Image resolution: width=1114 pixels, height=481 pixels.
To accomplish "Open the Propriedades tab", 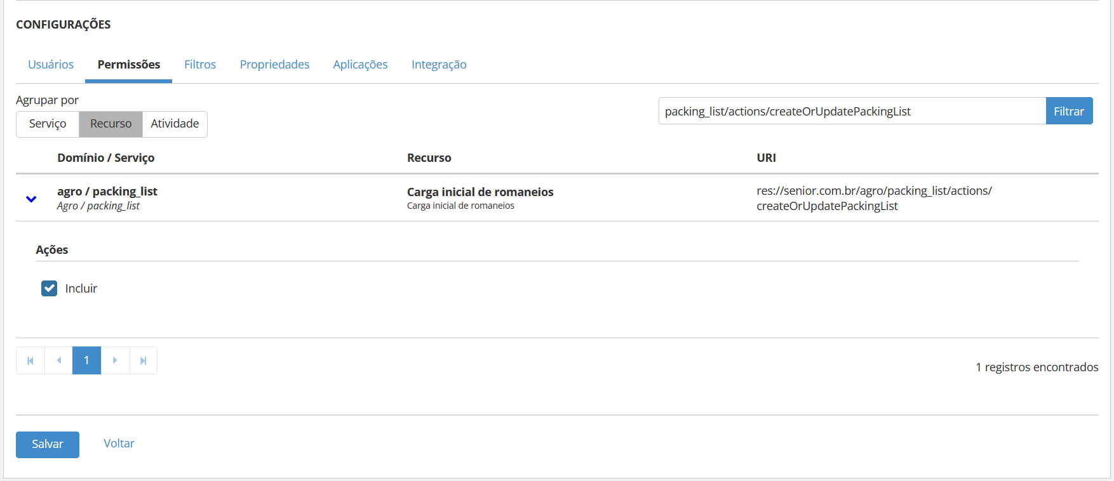I will coord(274,65).
